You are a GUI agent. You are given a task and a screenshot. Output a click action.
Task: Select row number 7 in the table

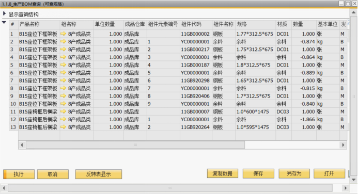click(12, 80)
